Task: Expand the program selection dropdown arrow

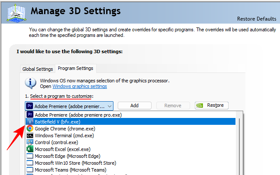Action: [110, 106]
